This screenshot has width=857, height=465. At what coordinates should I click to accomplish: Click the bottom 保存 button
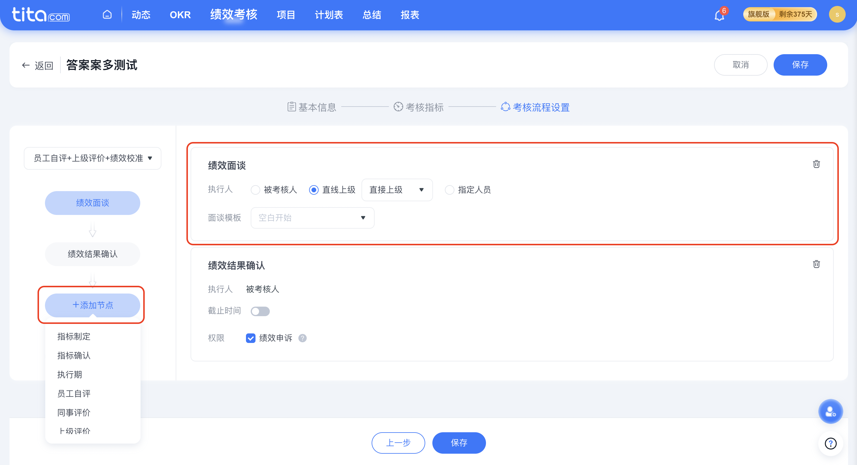pos(459,443)
